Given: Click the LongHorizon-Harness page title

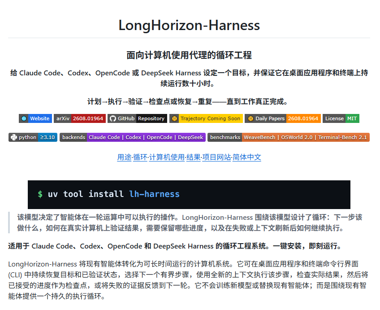Looking at the screenshot, I should tap(189, 25).
